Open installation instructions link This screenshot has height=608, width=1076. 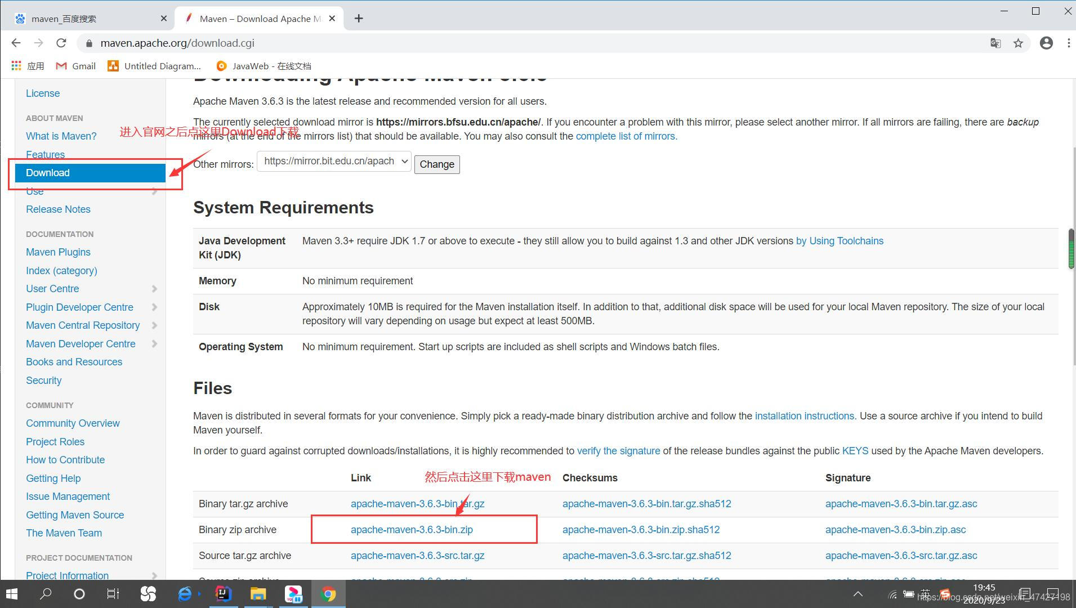[804, 416]
